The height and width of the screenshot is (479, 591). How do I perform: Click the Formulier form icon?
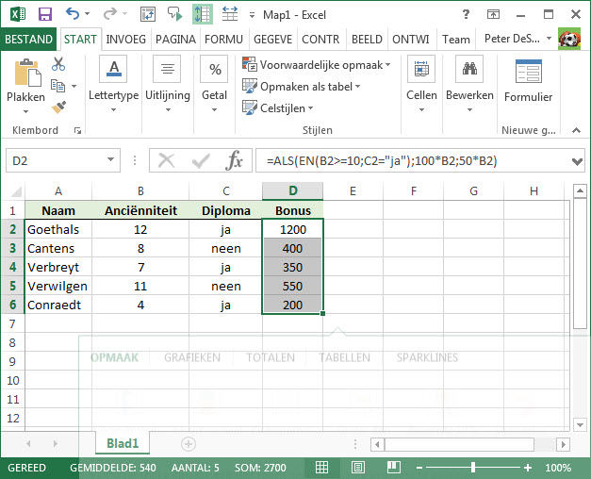[528, 71]
